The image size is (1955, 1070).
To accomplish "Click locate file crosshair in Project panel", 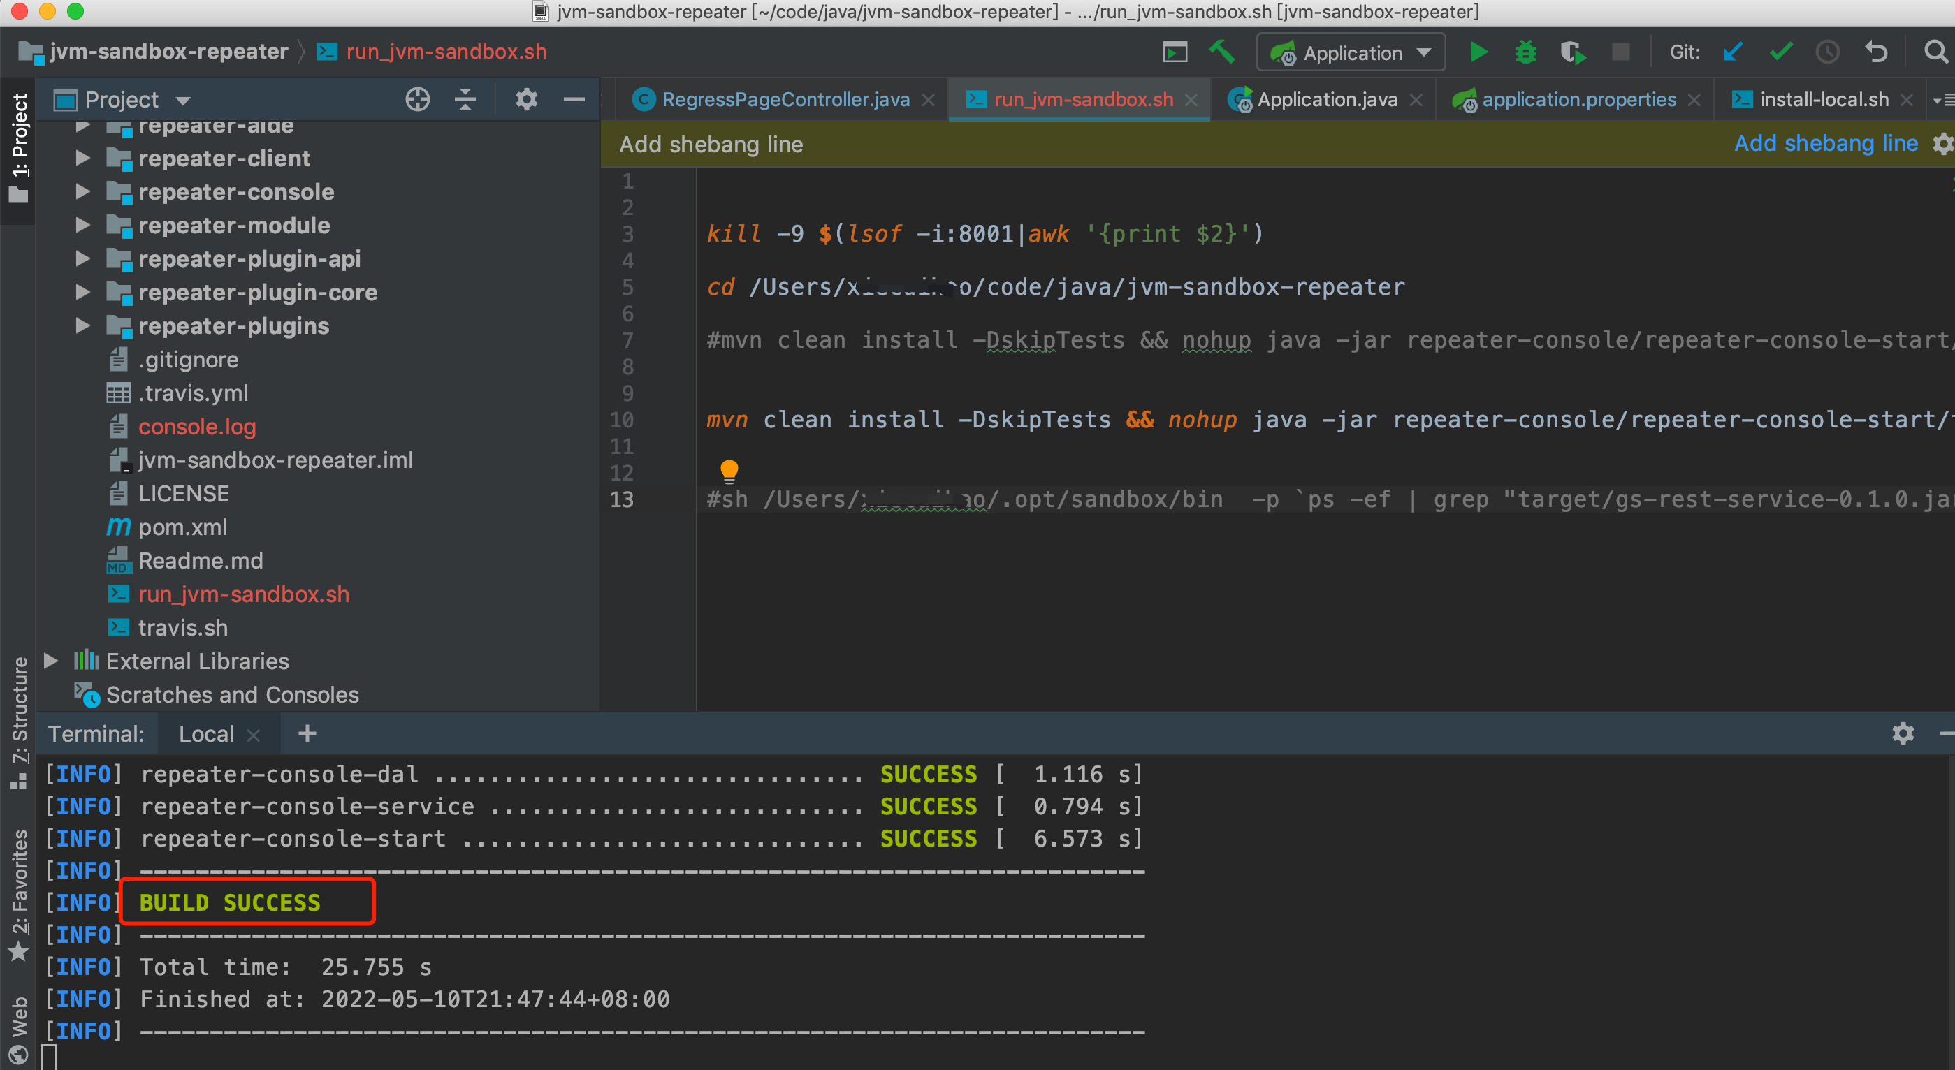I will (x=417, y=99).
